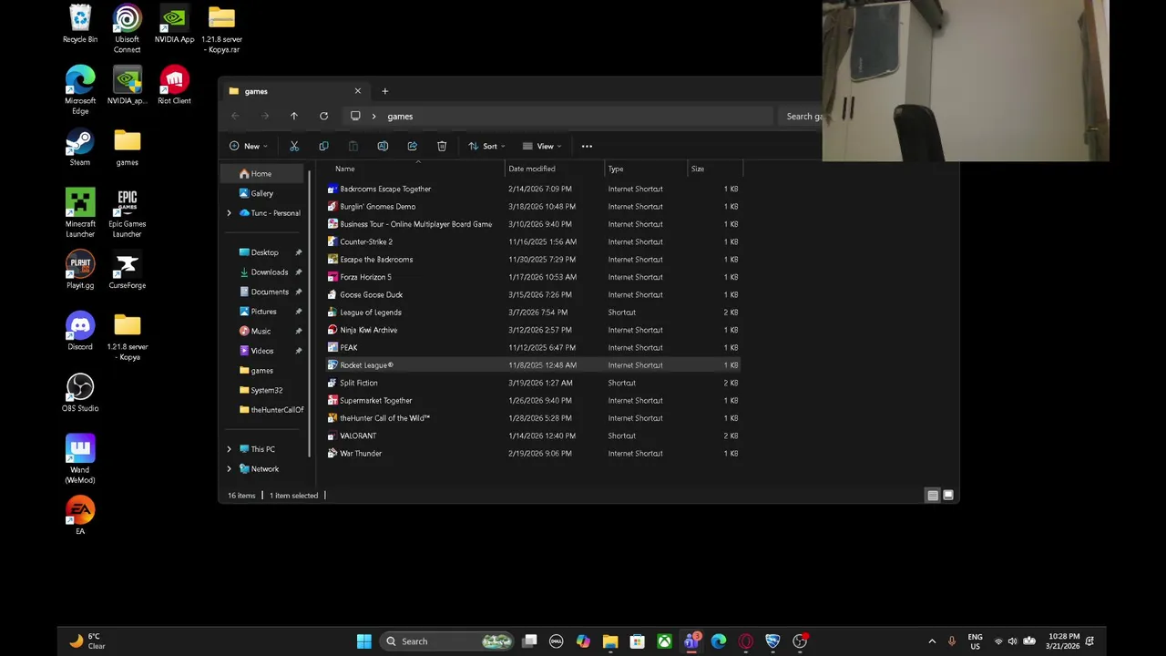The image size is (1166, 656).
Task: Add a new File Explorer tab
Action: [x=384, y=91]
